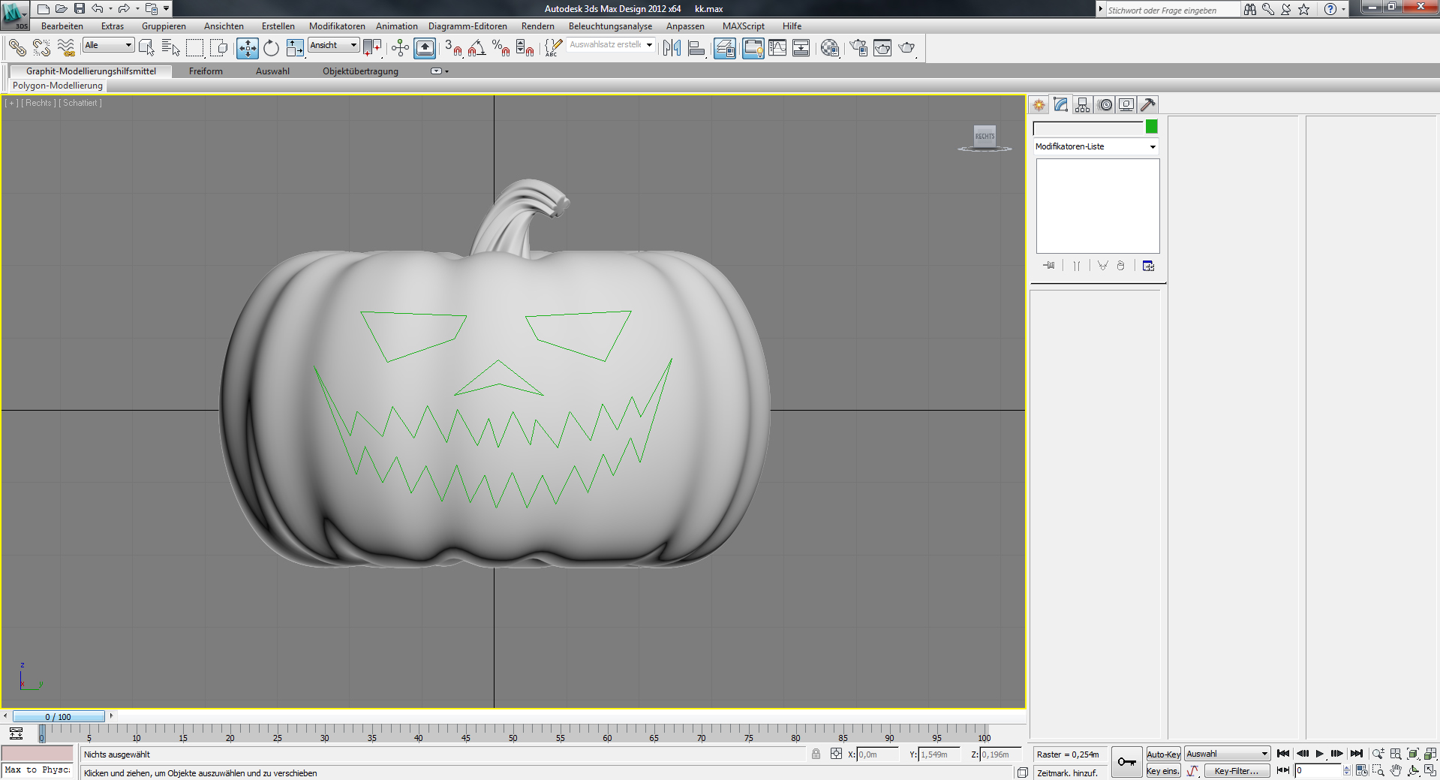Screen dimensions: 1440x780
Task: Click Select and Manipulate icon
Action: pyautogui.click(x=400, y=48)
